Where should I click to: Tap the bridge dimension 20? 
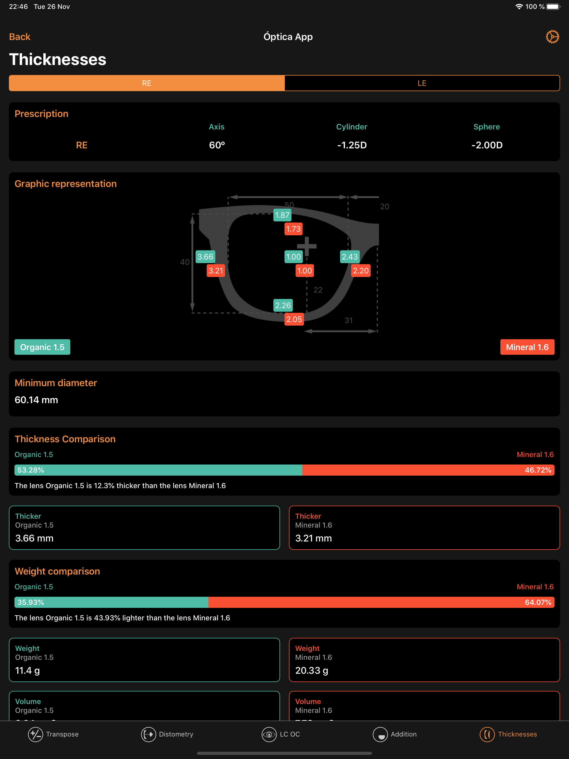click(x=384, y=207)
